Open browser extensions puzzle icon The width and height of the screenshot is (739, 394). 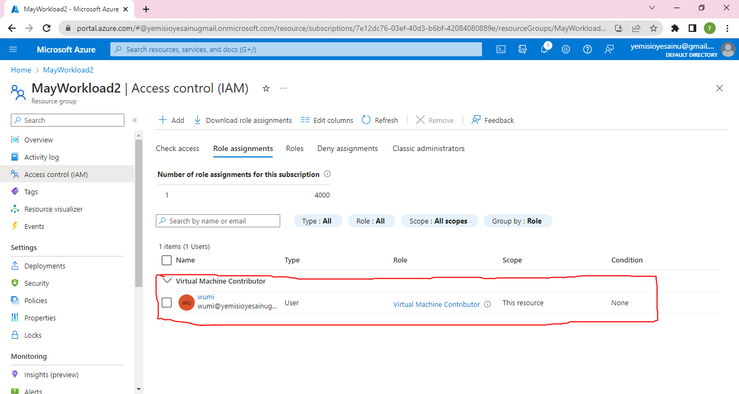(x=675, y=28)
